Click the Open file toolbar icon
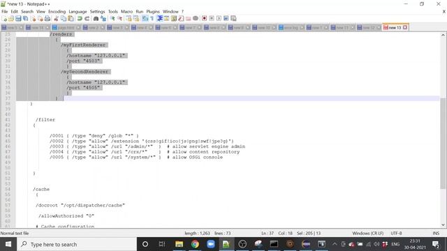447x251 pixels. pos(11,19)
